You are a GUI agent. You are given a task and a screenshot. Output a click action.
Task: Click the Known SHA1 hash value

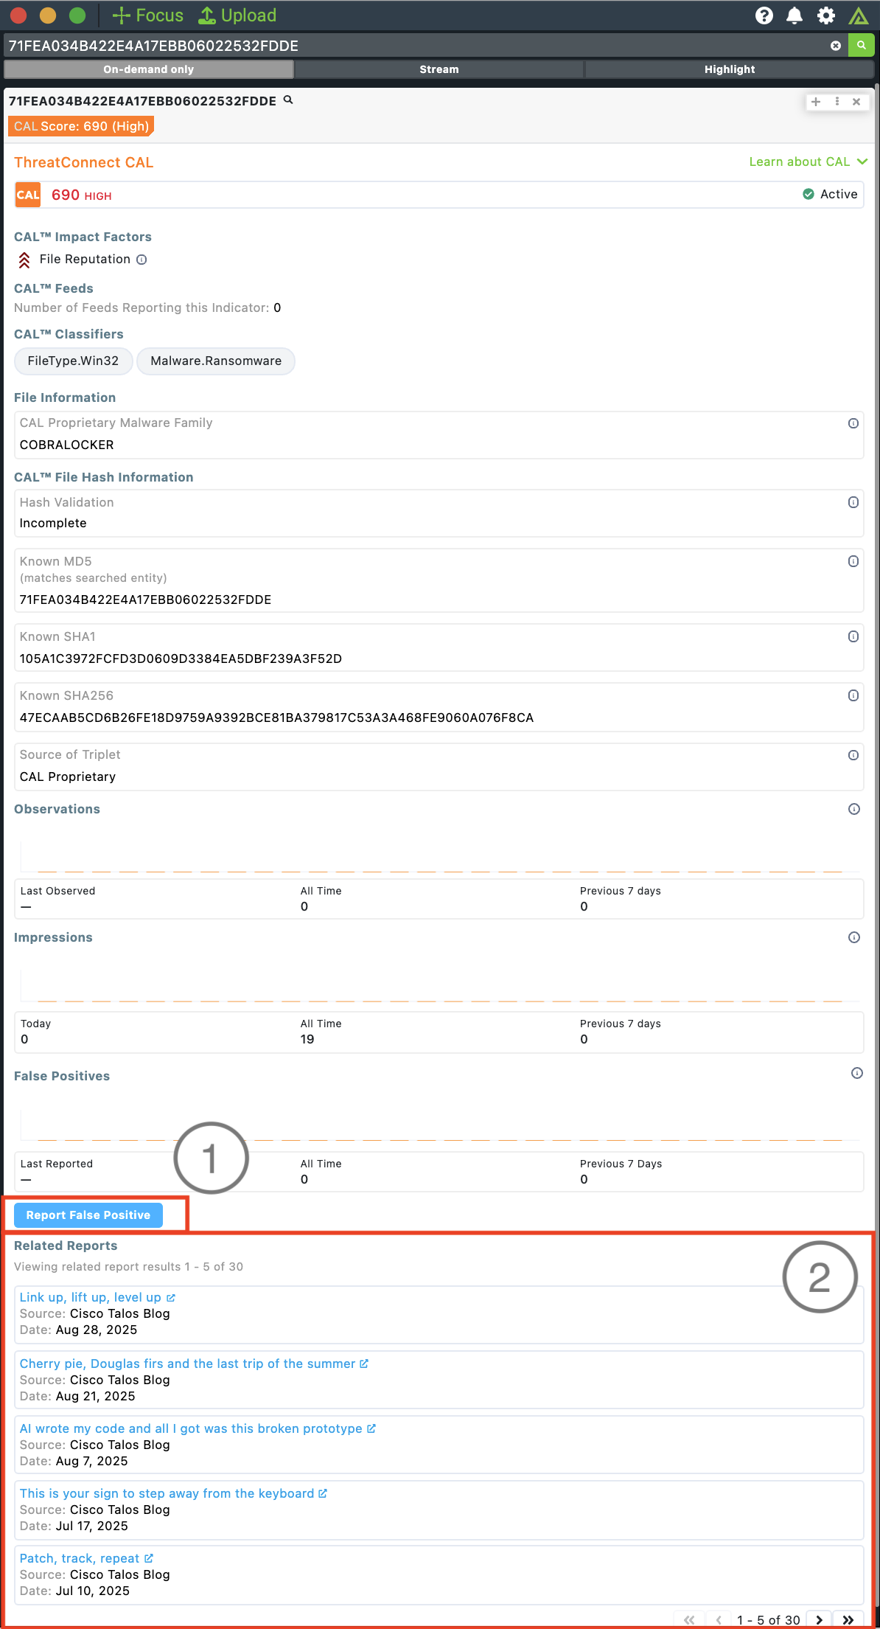181,659
